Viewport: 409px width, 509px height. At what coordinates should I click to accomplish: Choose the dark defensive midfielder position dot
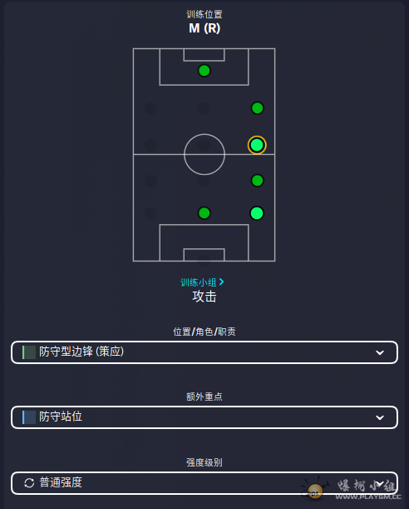pyautogui.click(x=204, y=181)
